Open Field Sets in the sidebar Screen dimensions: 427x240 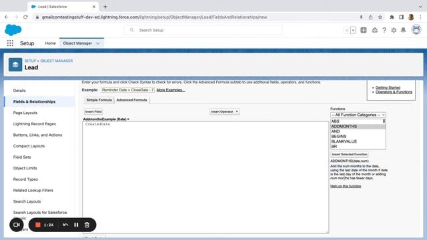click(x=22, y=157)
